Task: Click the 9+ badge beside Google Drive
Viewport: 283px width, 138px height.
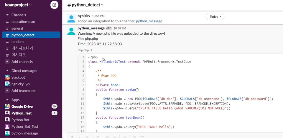Action: pyautogui.click(x=54, y=106)
